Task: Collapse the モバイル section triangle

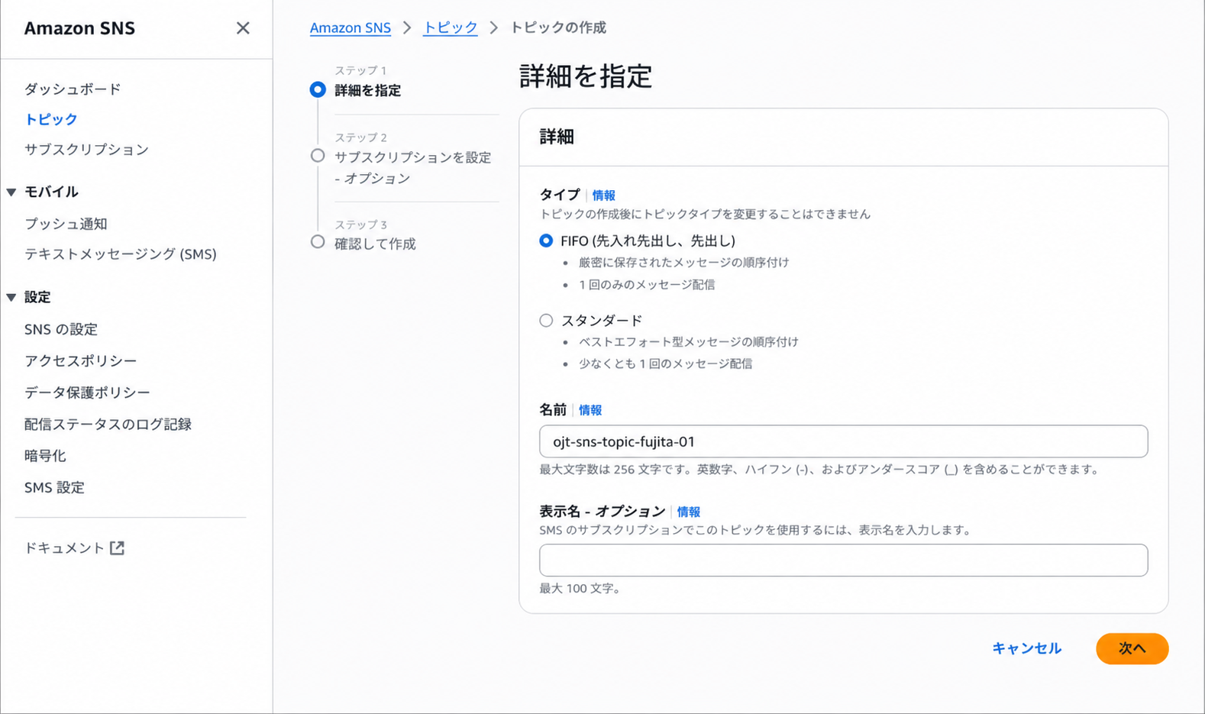Action: (x=11, y=192)
